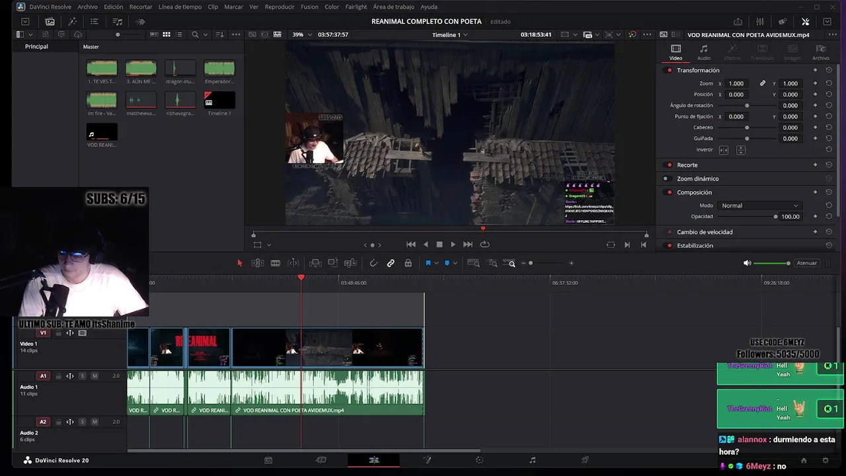Reset the Transformación section values
The width and height of the screenshot is (846, 476).
point(829,70)
